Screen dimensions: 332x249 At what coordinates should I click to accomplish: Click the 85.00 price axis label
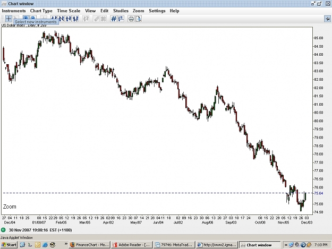(319, 38)
